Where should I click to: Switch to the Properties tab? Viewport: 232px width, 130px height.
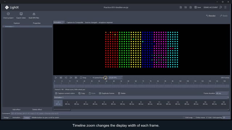tap(37, 23)
